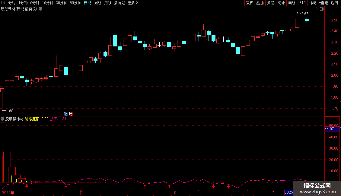The height and width of the screenshot is (196, 341).
Task: Switch to 分时 intraday view
Action: point(12,3)
